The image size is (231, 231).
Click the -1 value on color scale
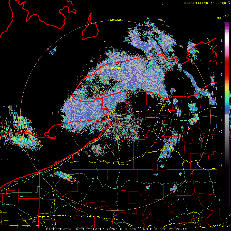click(x=220, y=120)
